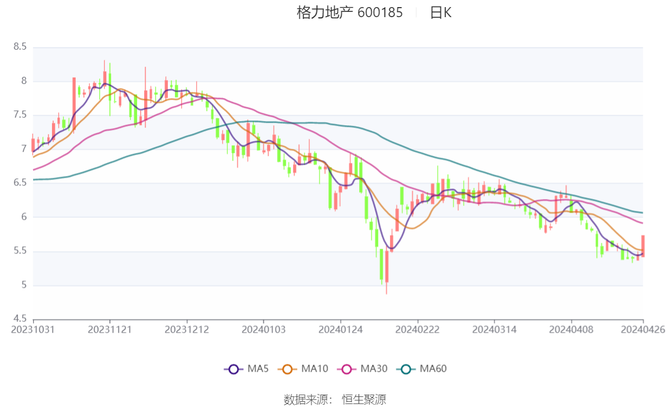670x407 pixels.
Task: Click the last red candlestick at 20240426
Action: 643,246
